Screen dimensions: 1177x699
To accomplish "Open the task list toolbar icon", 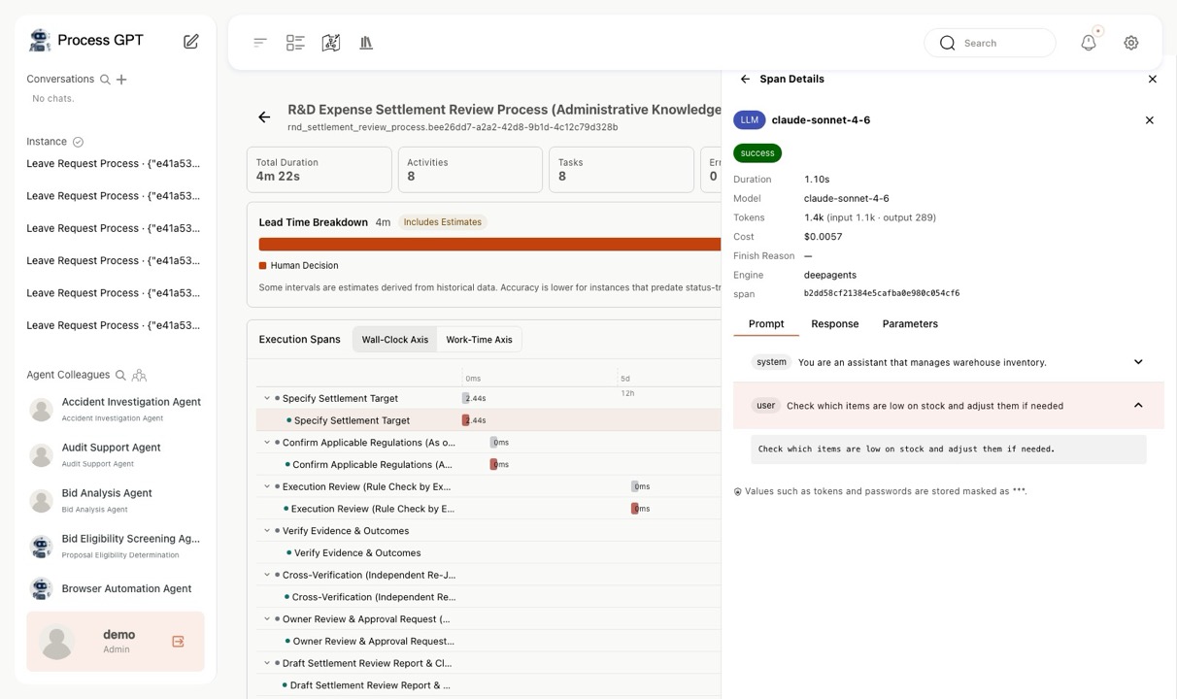I will pos(295,43).
